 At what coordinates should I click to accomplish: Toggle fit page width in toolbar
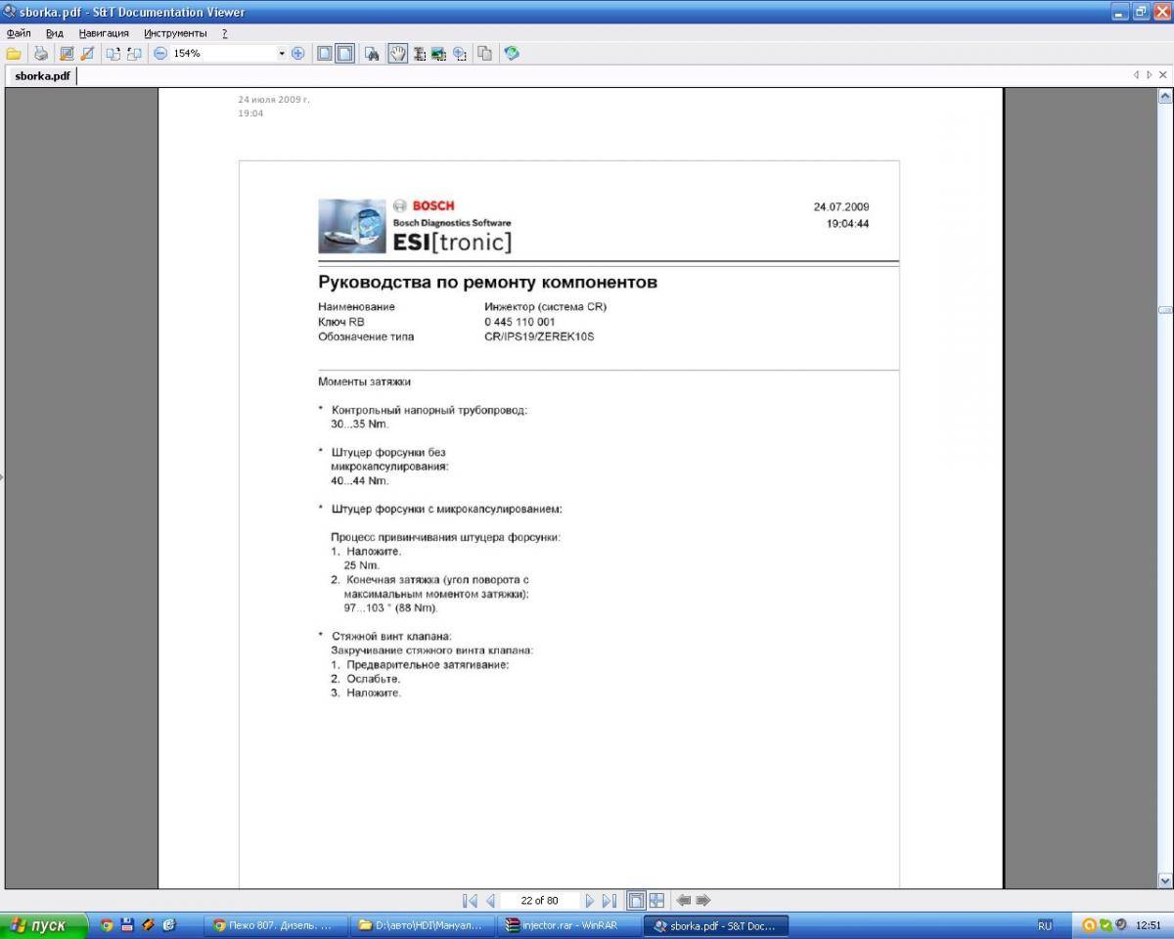click(344, 54)
